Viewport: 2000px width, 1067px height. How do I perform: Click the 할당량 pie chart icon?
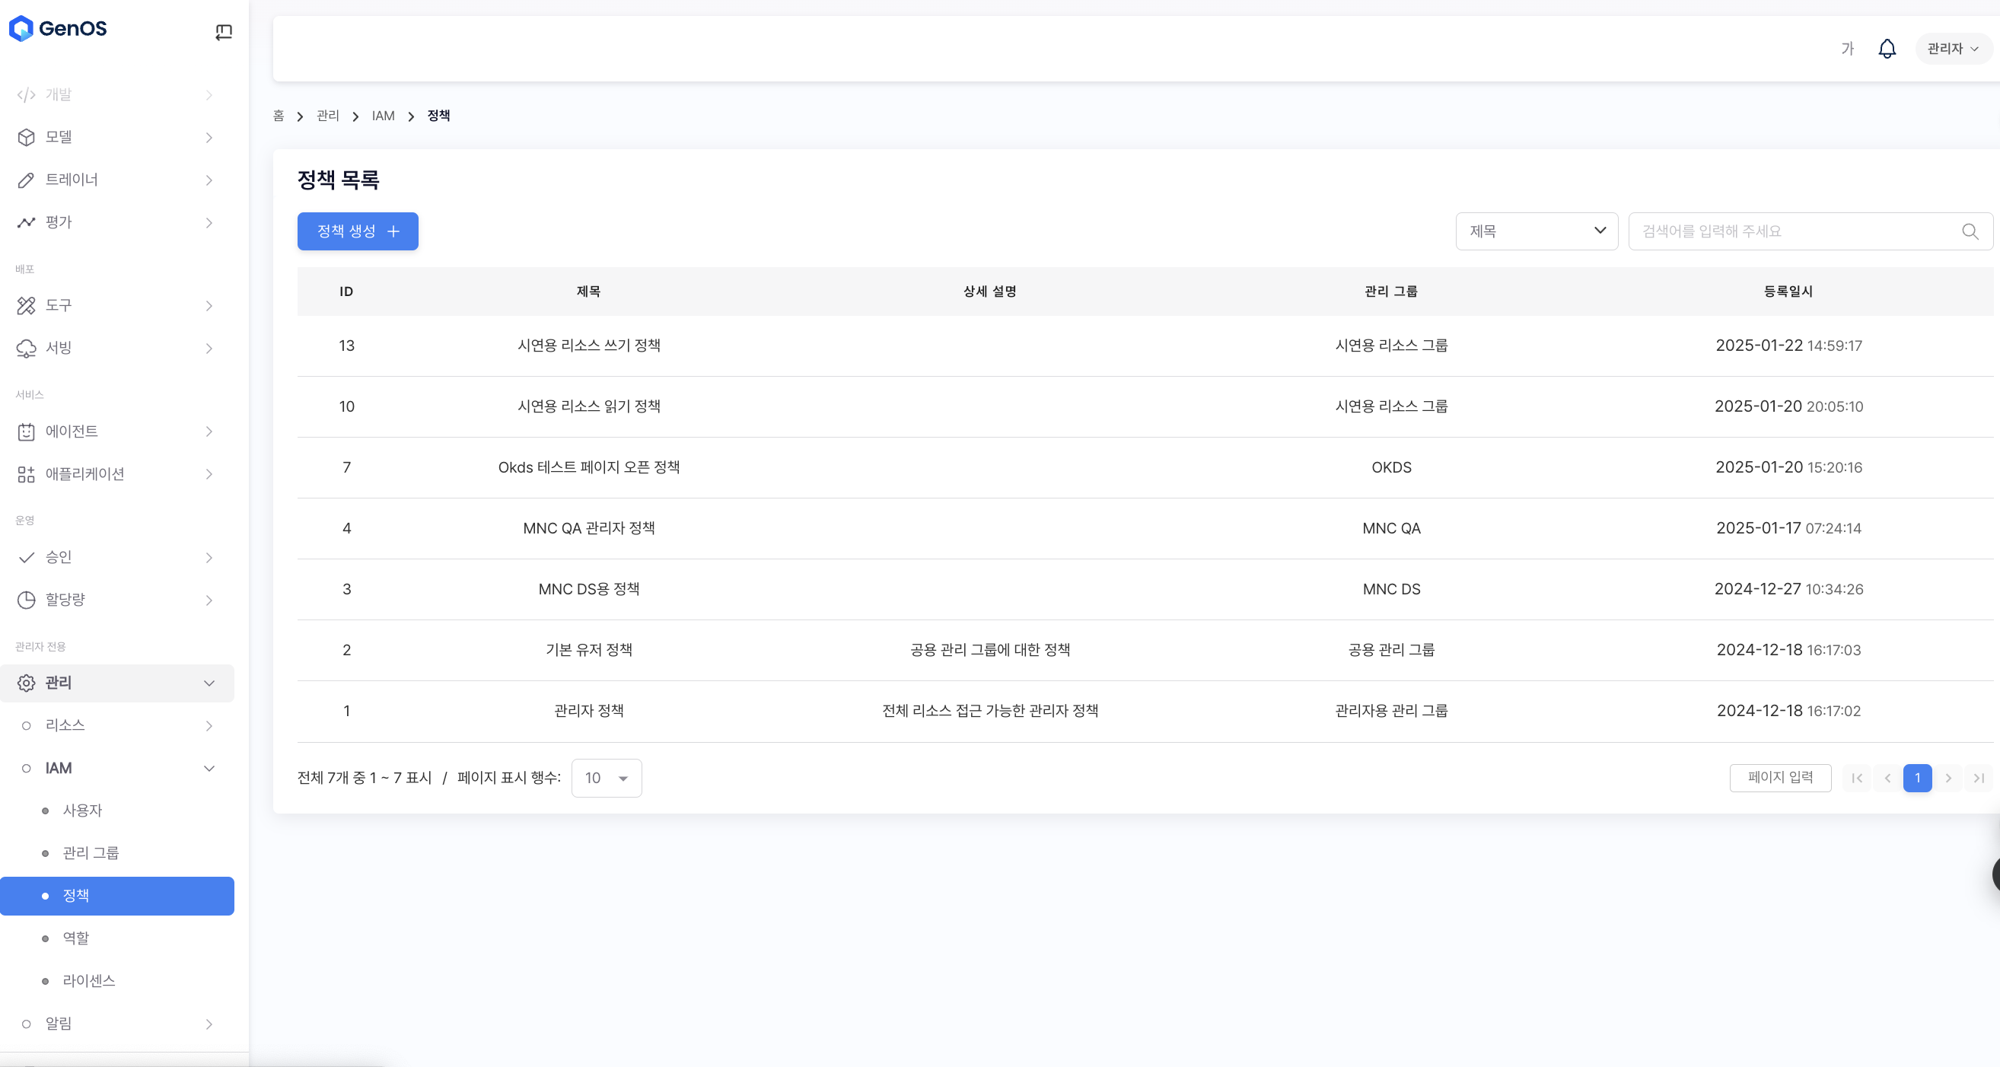tap(27, 600)
